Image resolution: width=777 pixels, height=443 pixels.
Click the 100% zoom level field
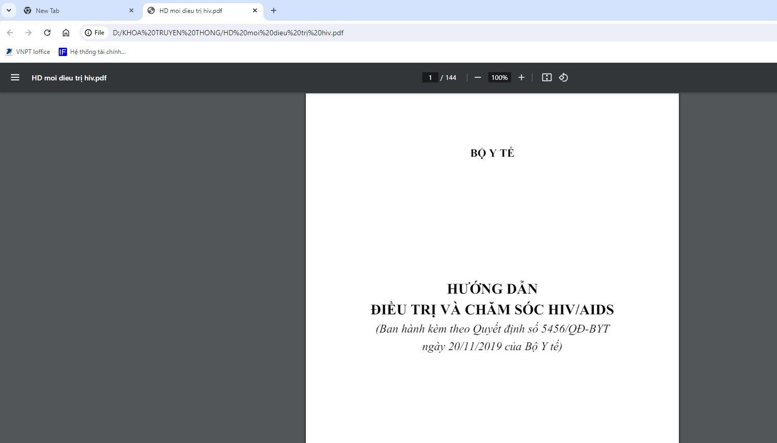coord(500,77)
